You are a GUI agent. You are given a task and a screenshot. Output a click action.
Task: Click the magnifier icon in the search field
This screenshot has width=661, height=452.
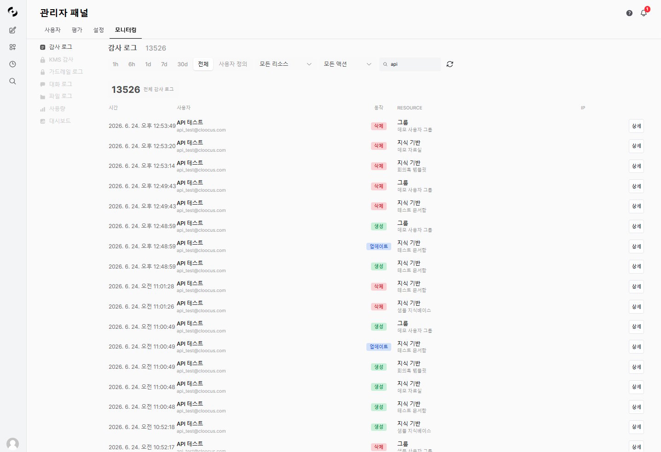tap(385, 64)
